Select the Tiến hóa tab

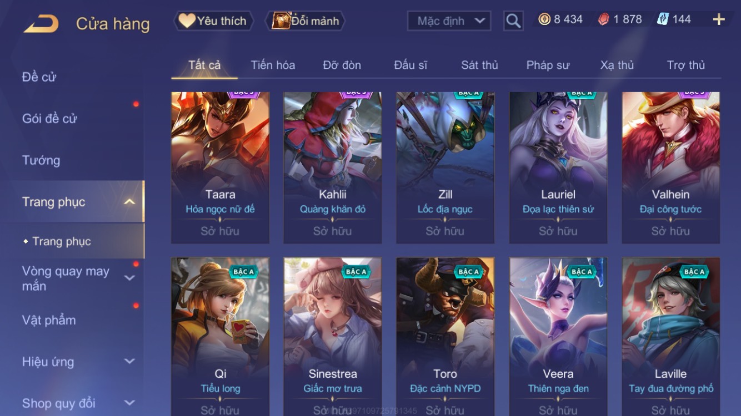pos(273,65)
